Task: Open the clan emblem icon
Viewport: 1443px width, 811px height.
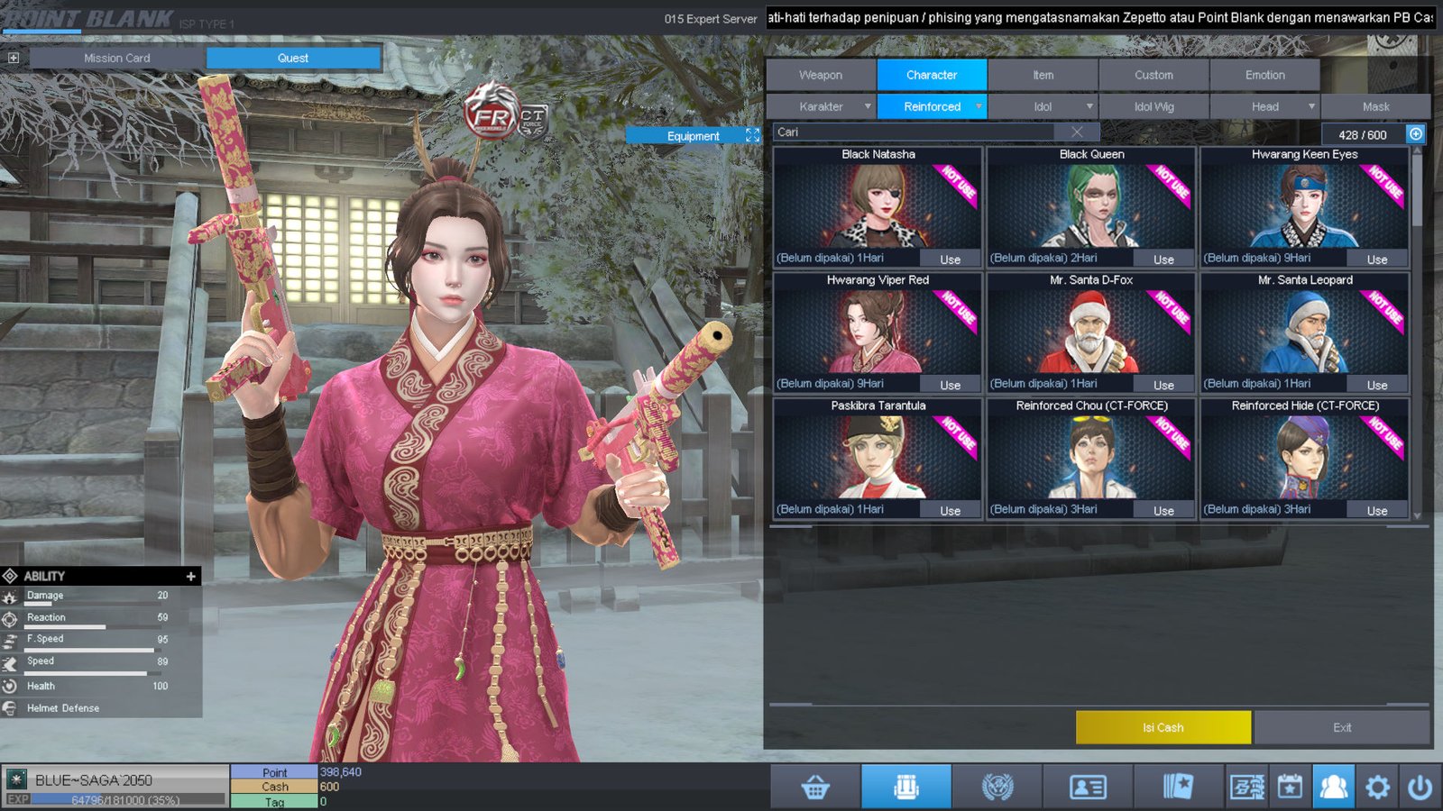Action: point(997,788)
